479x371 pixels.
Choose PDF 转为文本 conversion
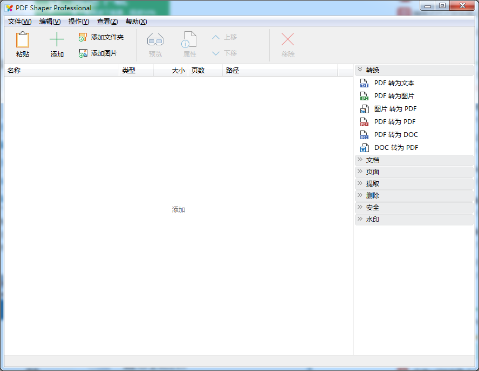click(x=394, y=83)
